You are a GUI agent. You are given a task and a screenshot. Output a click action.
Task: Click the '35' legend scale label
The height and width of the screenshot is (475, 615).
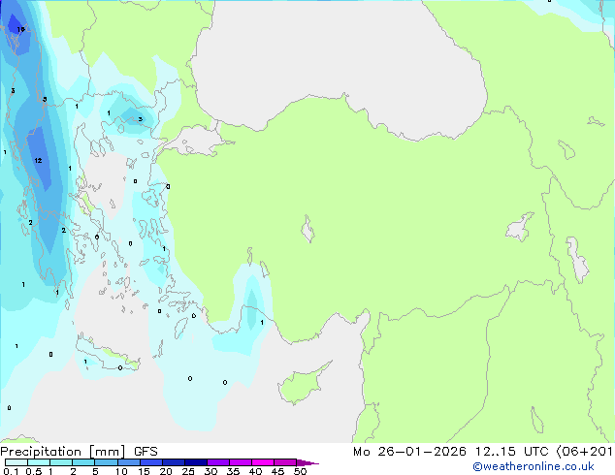pyautogui.click(x=233, y=471)
